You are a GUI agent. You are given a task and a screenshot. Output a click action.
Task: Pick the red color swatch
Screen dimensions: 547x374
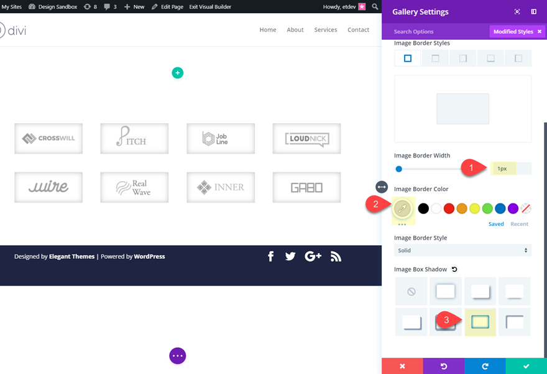point(449,208)
